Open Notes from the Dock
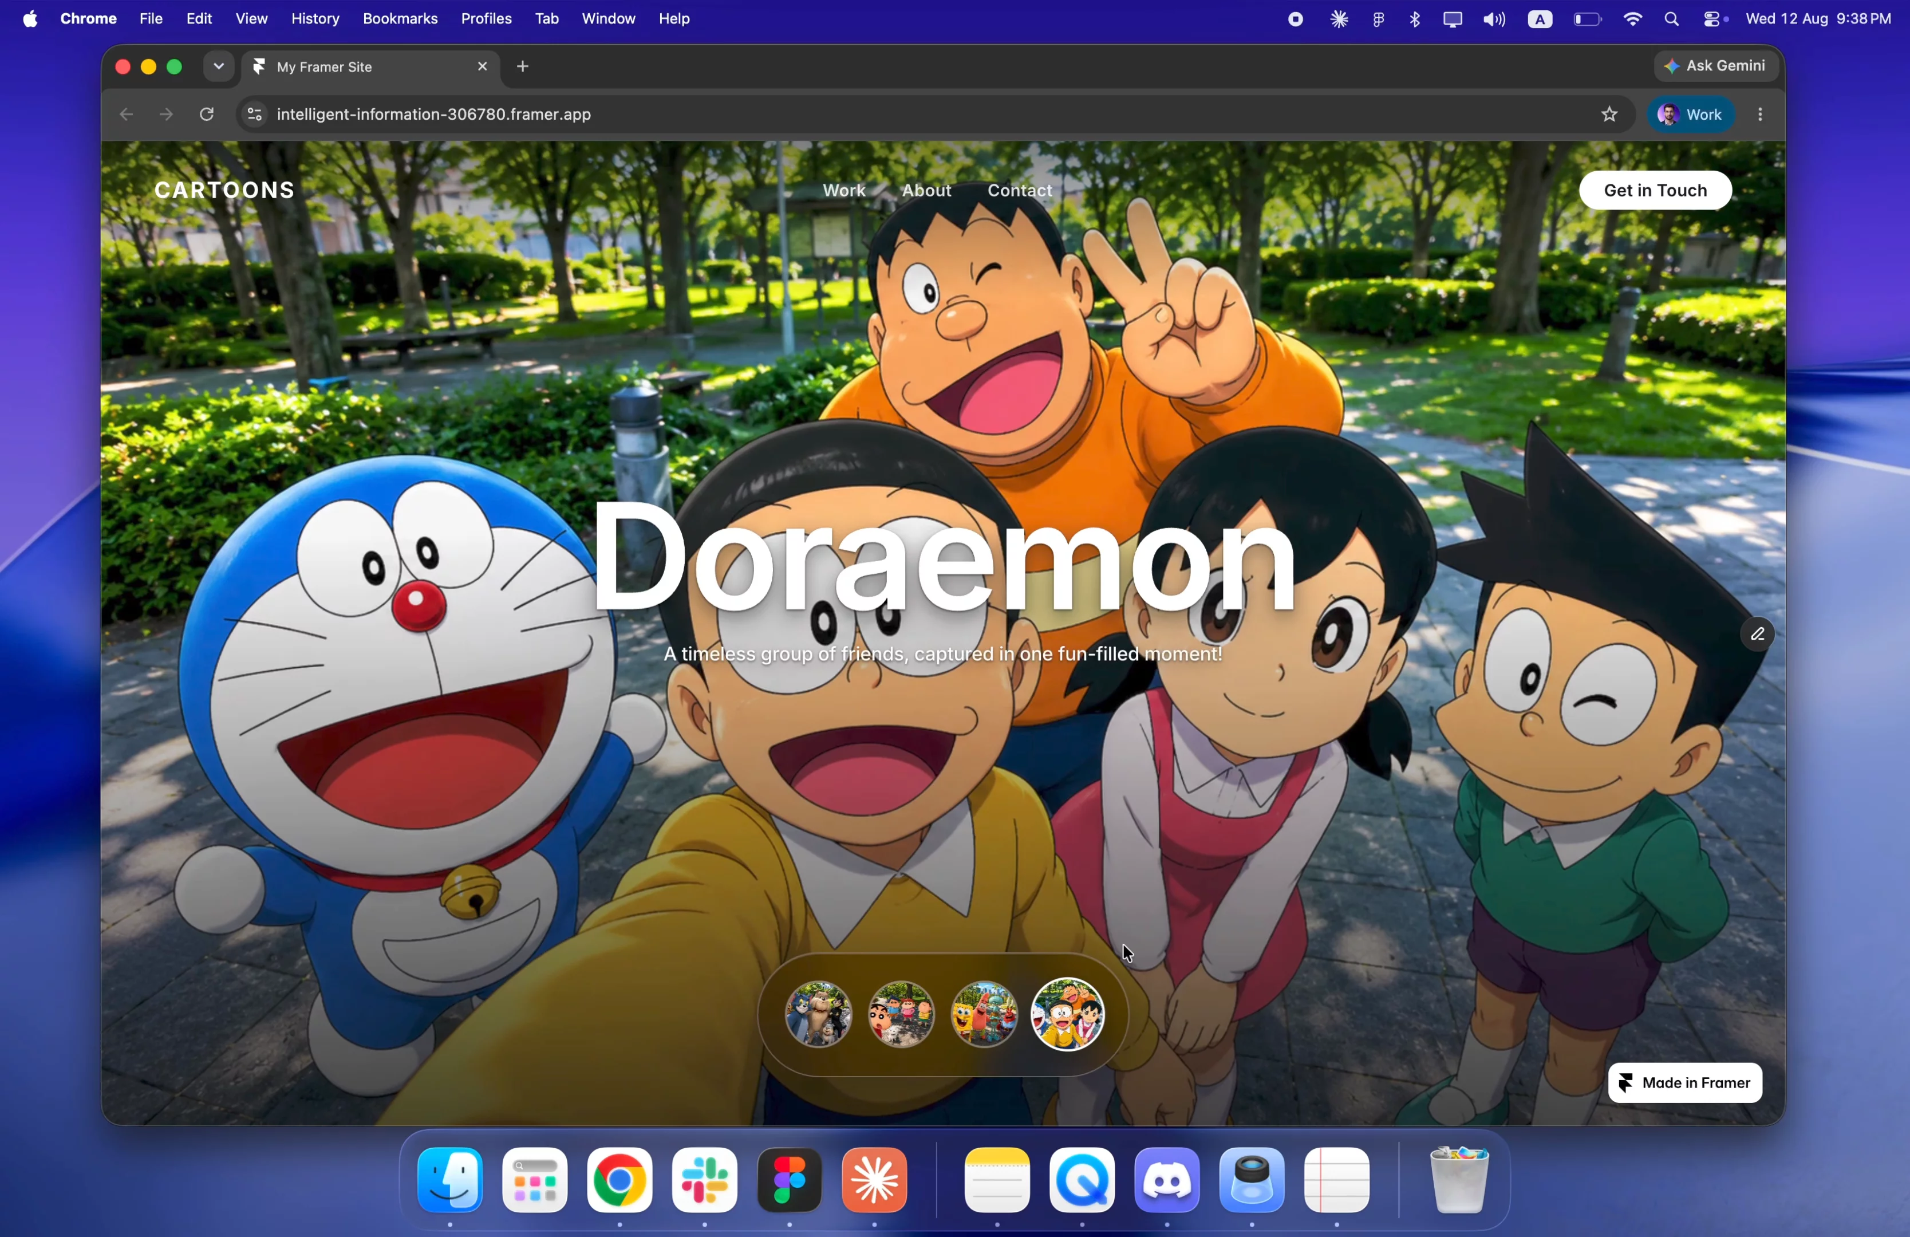The image size is (1910, 1237). click(x=997, y=1180)
